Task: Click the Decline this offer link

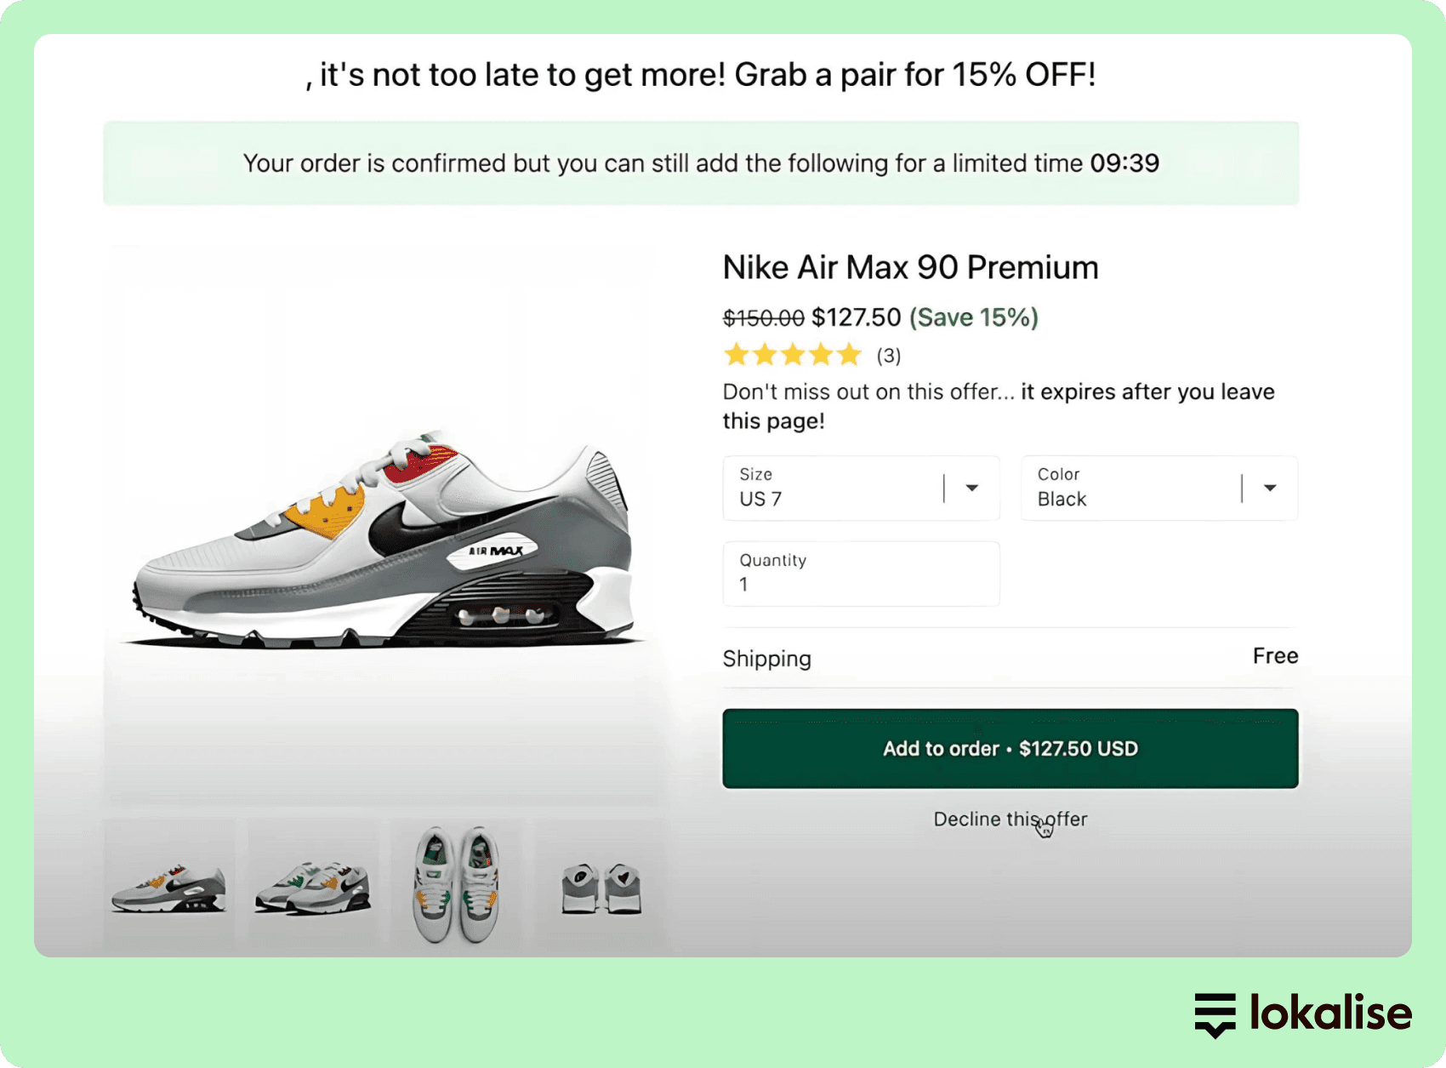Action: point(1010,819)
